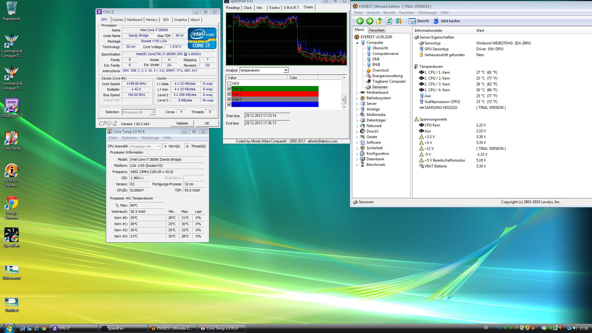
Task: Open the Analyze temperatures dropdown
Action: pyautogui.click(x=286, y=70)
